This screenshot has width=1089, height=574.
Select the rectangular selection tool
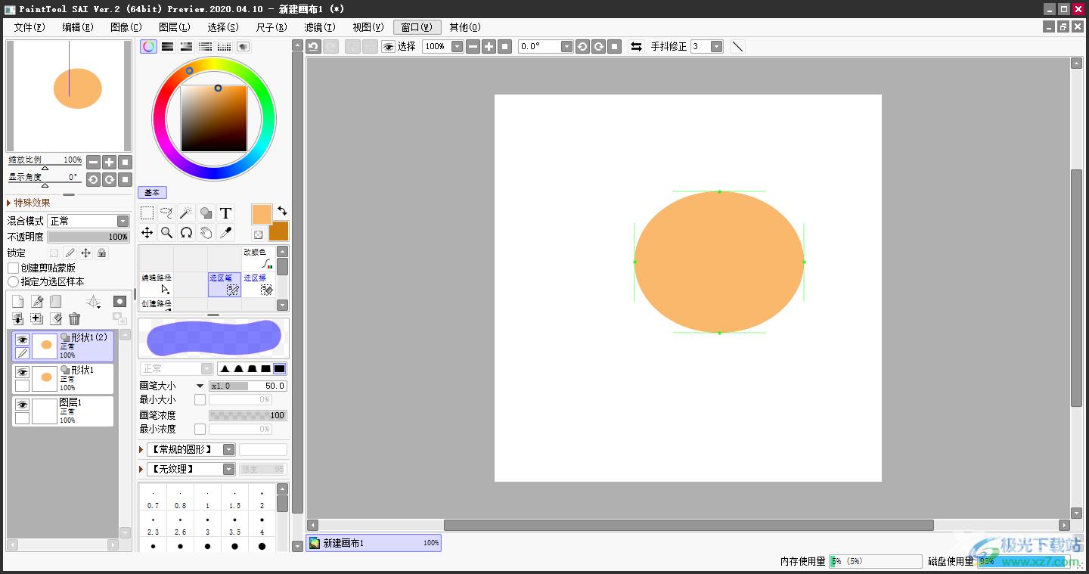[x=147, y=213]
